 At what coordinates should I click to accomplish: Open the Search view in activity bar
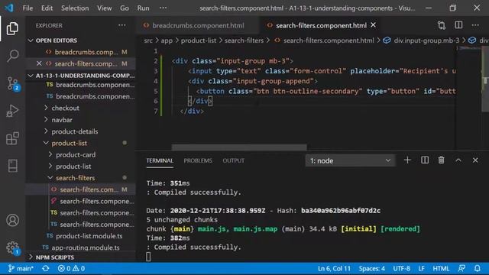[12, 56]
